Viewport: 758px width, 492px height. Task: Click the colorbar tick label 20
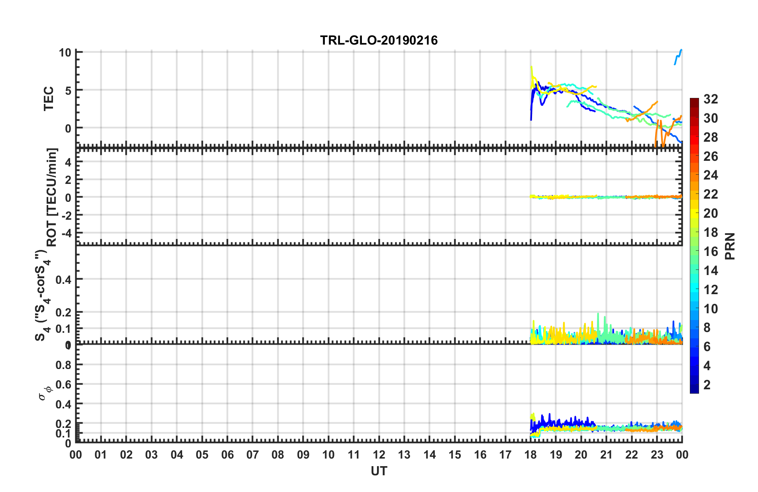711,213
